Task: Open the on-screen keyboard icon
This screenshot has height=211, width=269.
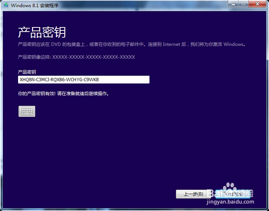Action: pyautogui.click(x=27, y=111)
